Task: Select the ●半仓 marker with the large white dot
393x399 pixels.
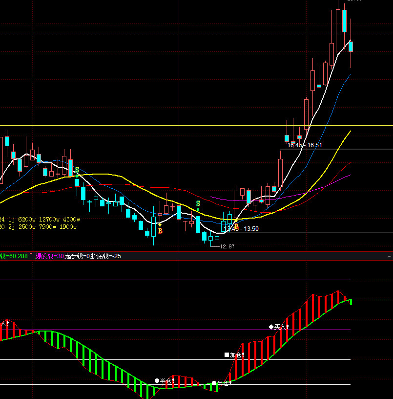Action: 222,383
